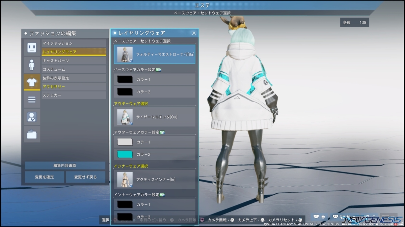Pick base wear カラー2 black swatch
The height and width of the screenshot is (227, 405).
[125, 92]
